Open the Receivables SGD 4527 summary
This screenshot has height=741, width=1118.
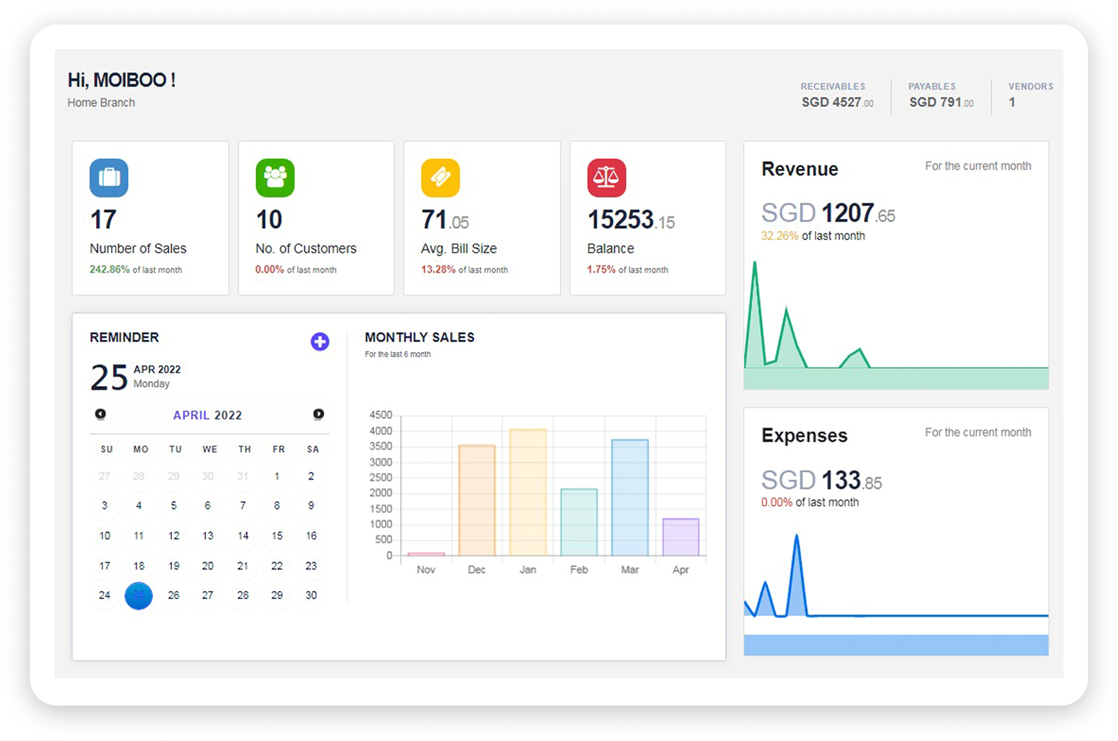[837, 95]
